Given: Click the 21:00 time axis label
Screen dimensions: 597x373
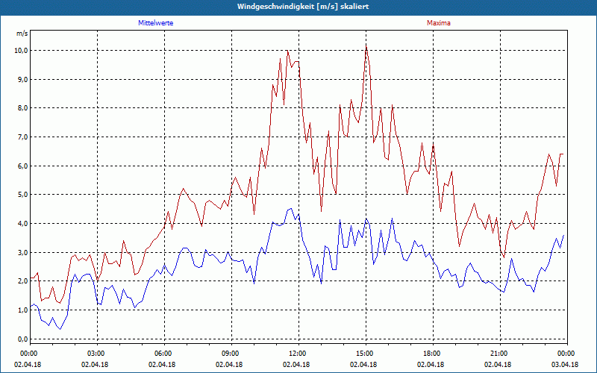Looking at the screenshot, I should point(500,354).
